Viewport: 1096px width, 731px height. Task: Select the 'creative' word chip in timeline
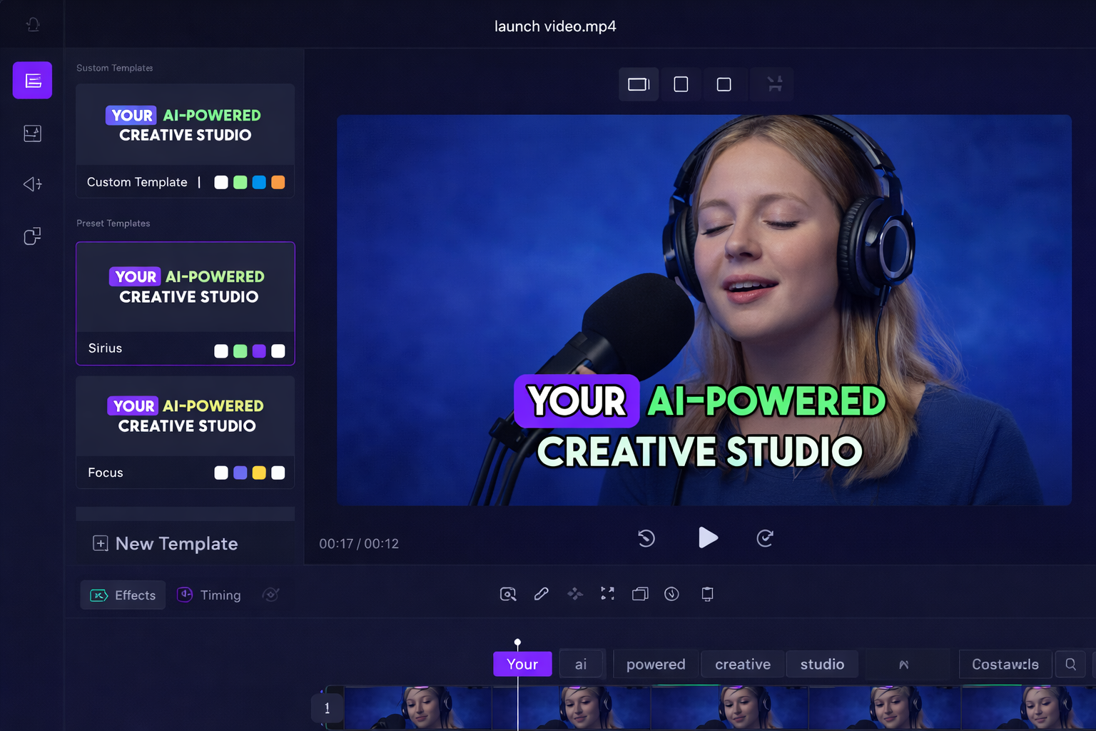742,664
